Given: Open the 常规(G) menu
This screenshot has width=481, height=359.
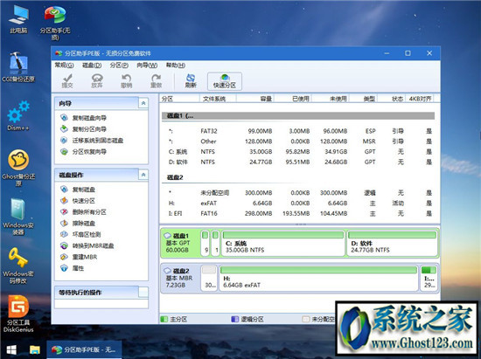Looking at the screenshot, I should coord(64,66).
